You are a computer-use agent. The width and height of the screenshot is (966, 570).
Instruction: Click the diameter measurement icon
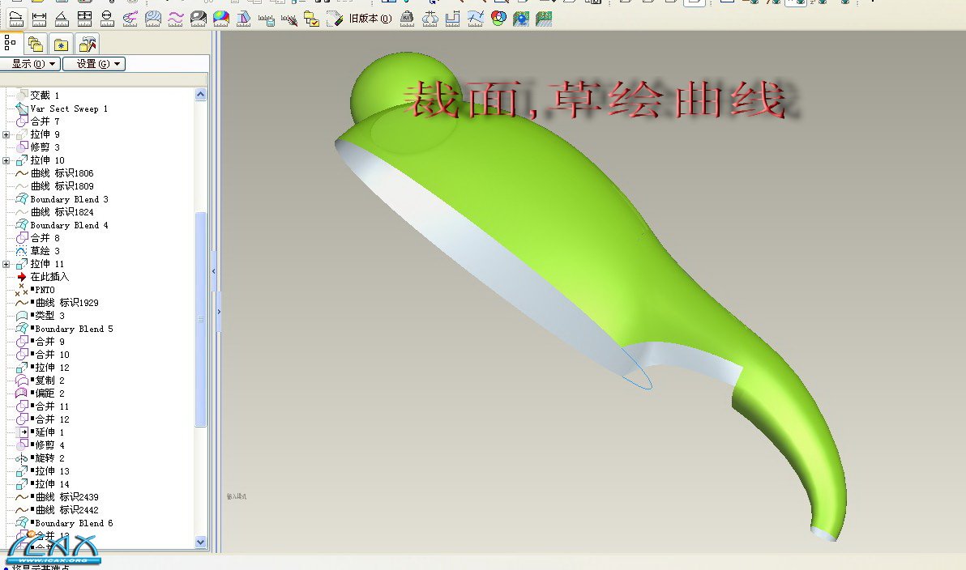[x=107, y=18]
